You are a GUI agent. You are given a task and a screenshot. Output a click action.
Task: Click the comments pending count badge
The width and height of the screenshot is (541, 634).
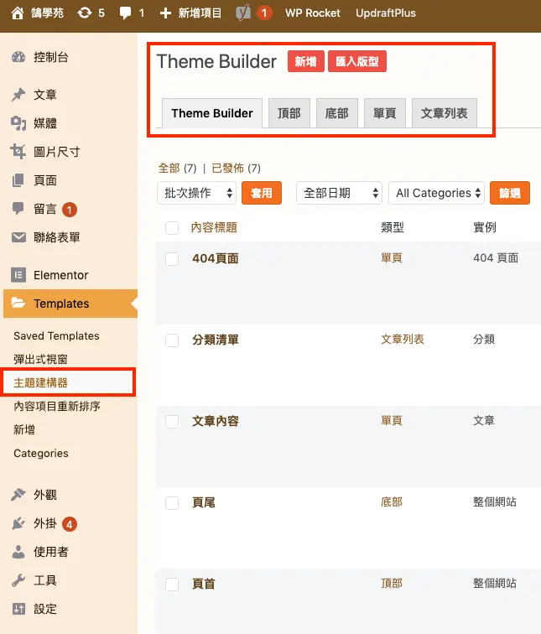pos(70,210)
